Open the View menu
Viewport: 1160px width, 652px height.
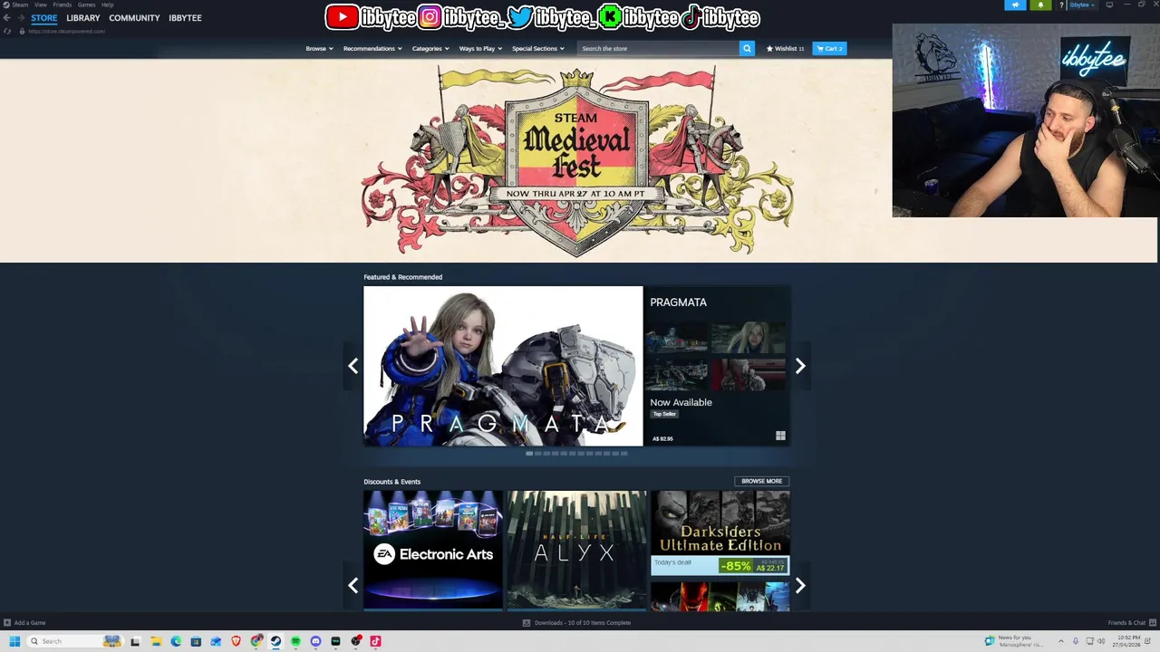pos(41,5)
